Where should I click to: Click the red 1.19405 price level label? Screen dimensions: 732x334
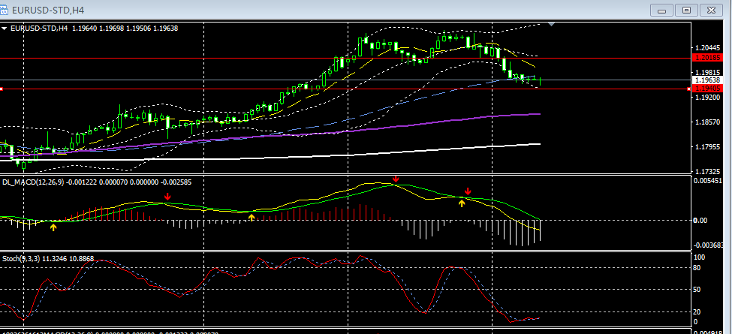707,89
